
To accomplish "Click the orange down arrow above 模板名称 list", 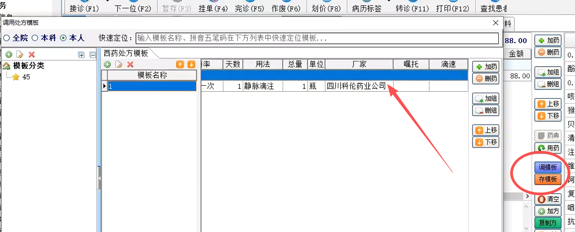I will click(191, 65).
